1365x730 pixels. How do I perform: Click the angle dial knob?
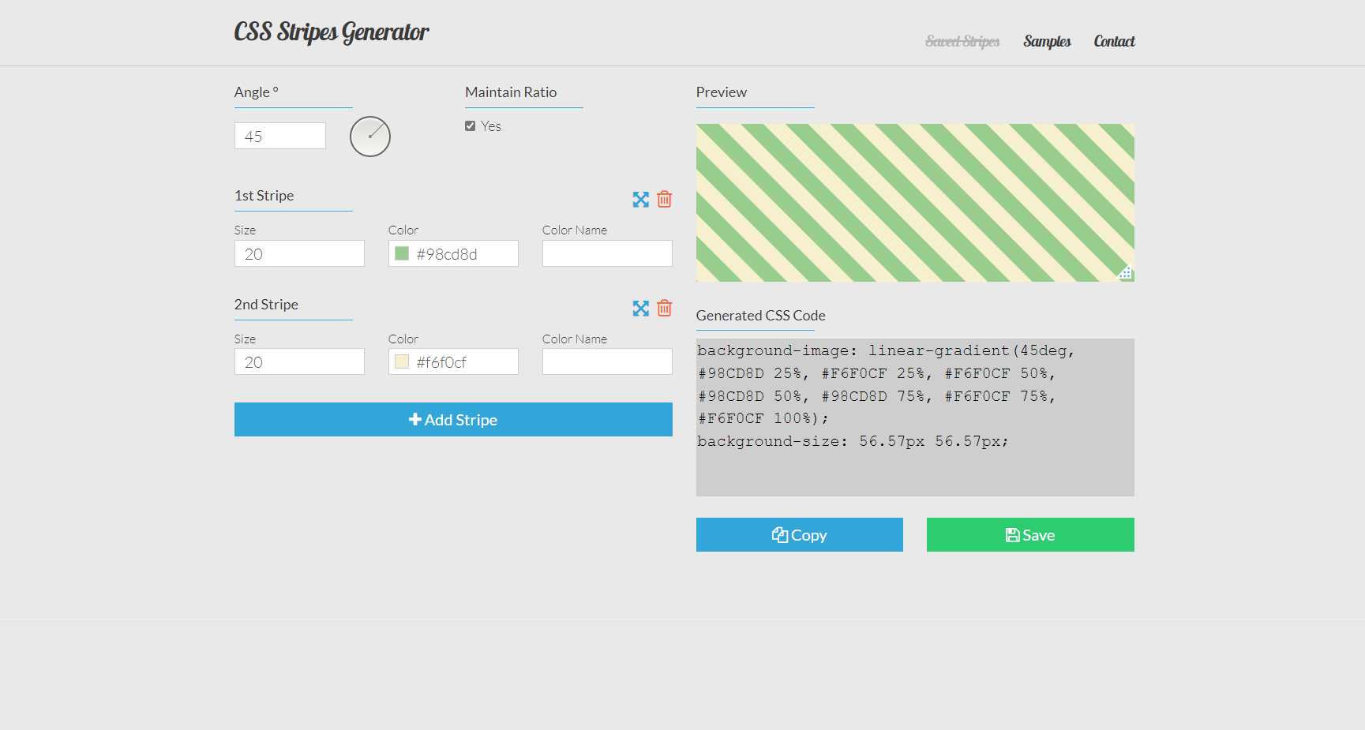click(369, 136)
